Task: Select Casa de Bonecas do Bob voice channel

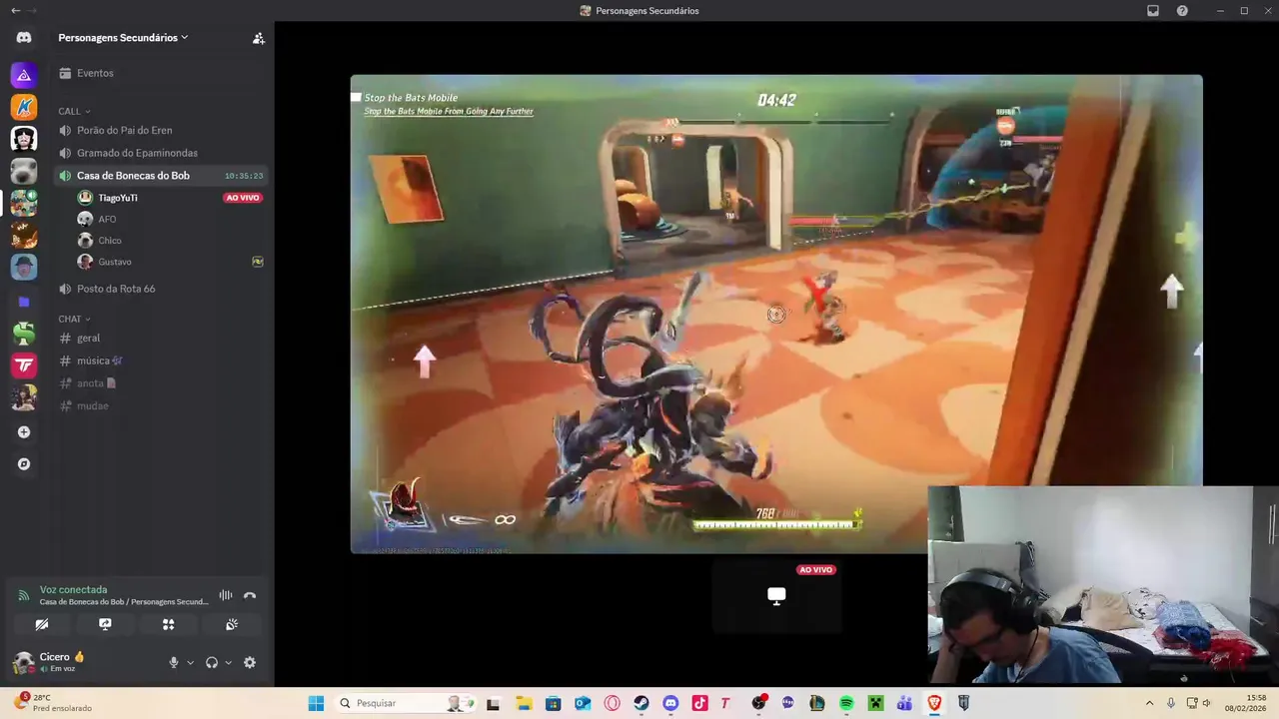Action: click(162, 176)
